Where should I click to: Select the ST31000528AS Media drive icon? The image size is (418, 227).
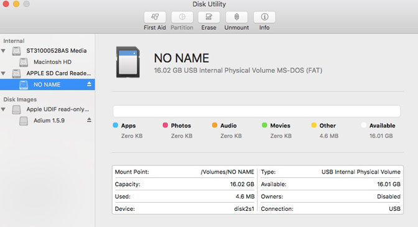pos(16,51)
